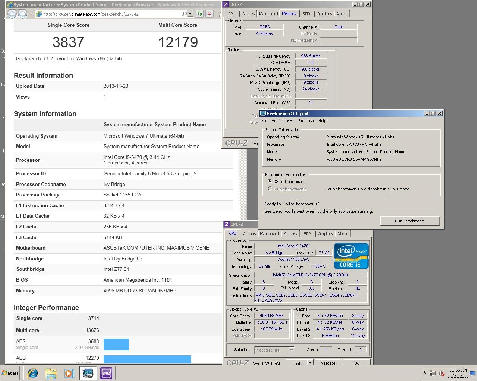Open Windows Explorer folder in taskbar
The image size is (477, 381).
point(51,373)
